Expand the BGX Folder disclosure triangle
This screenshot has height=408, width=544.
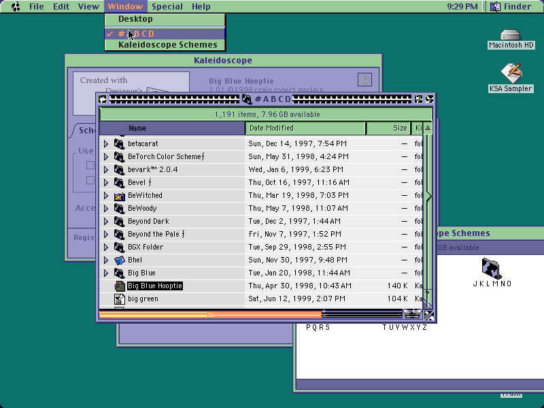tap(106, 247)
